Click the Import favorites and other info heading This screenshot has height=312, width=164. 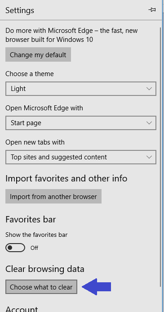click(66, 178)
